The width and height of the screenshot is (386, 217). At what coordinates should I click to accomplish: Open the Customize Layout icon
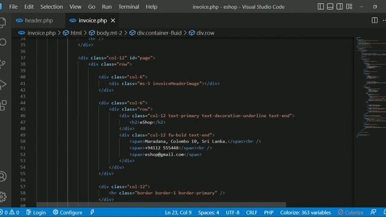349,7
